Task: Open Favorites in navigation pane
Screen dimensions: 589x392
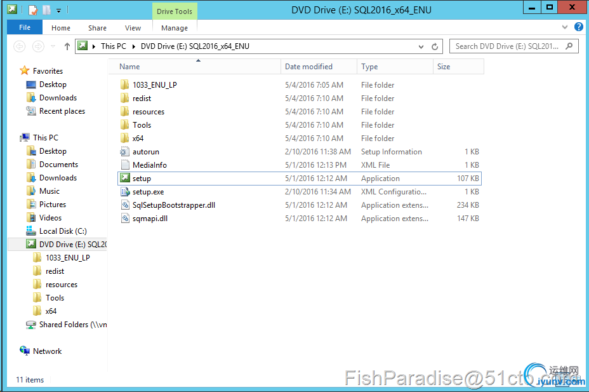Action: 48,71
